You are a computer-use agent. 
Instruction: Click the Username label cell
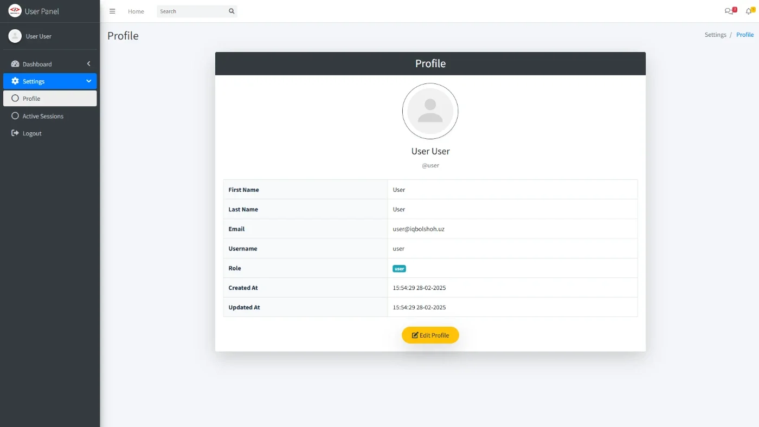(x=306, y=249)
